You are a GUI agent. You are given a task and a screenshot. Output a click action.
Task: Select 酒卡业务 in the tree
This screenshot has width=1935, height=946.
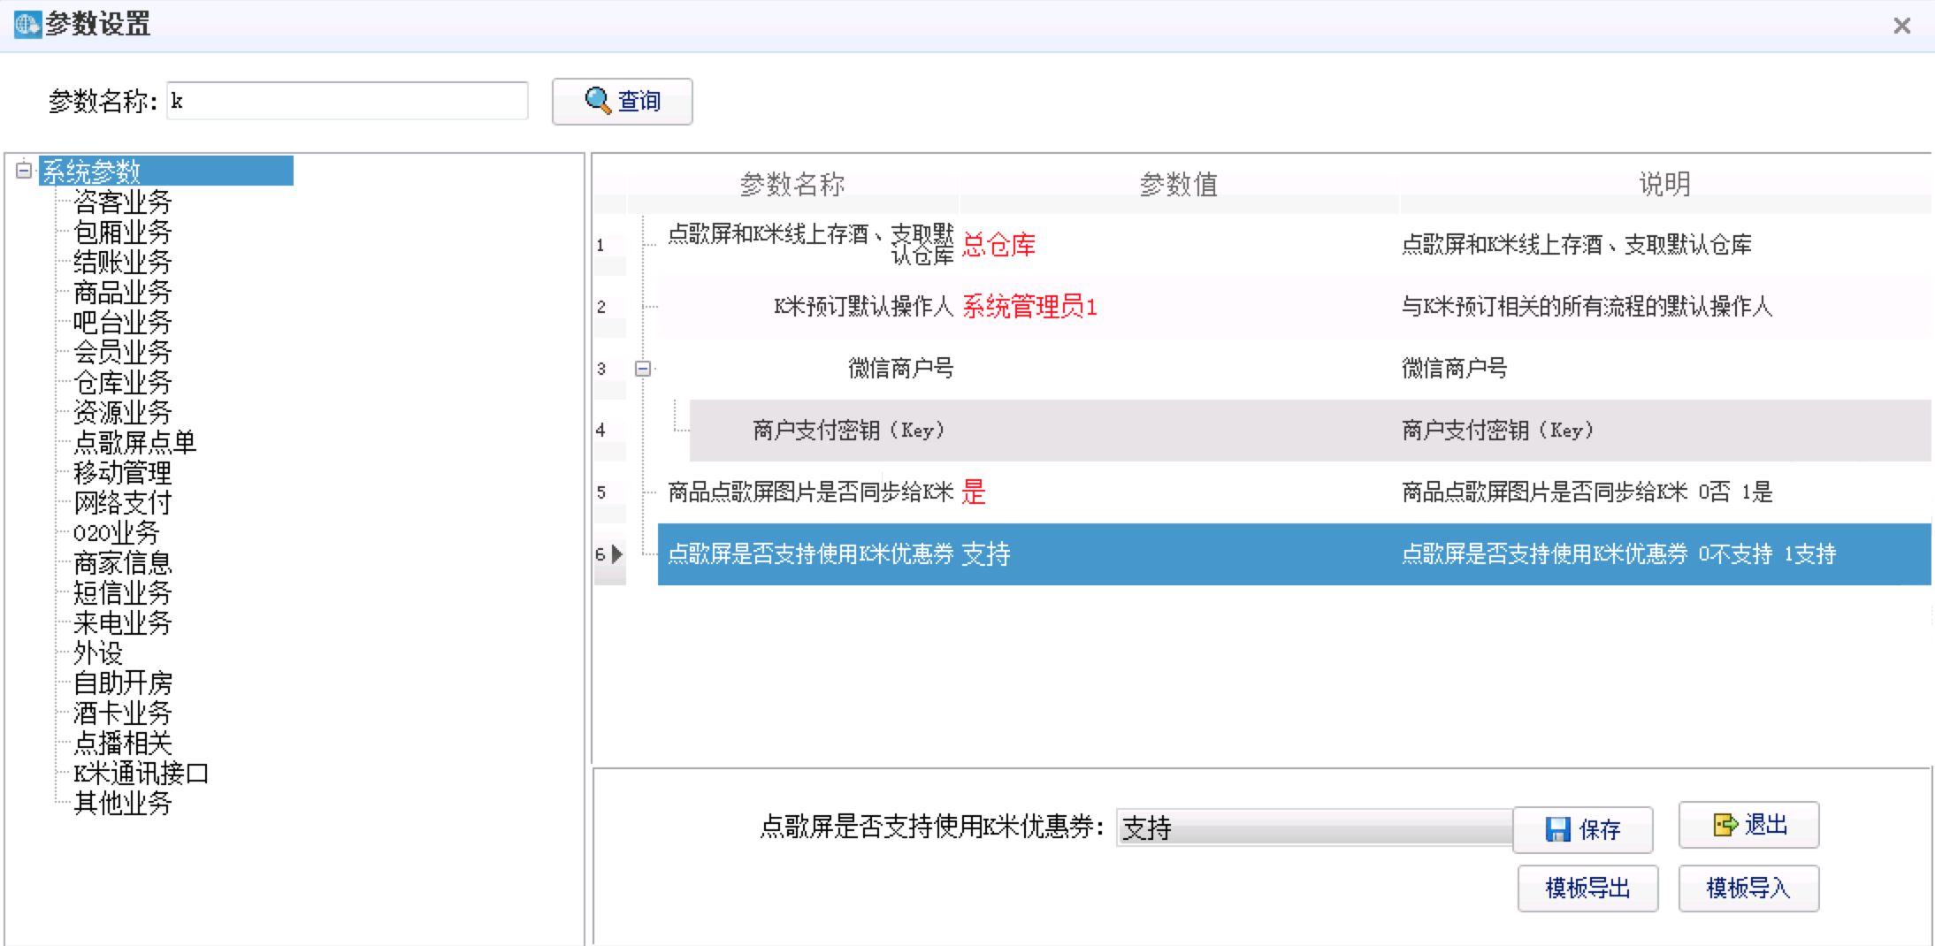122,713
